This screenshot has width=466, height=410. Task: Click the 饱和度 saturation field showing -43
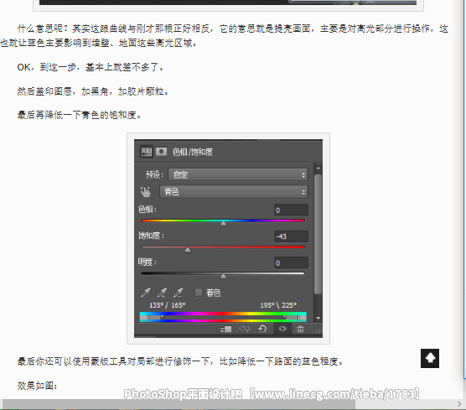tap(291, 236)
